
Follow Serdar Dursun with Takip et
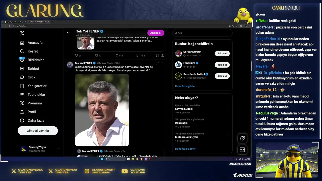click(222, 54)
